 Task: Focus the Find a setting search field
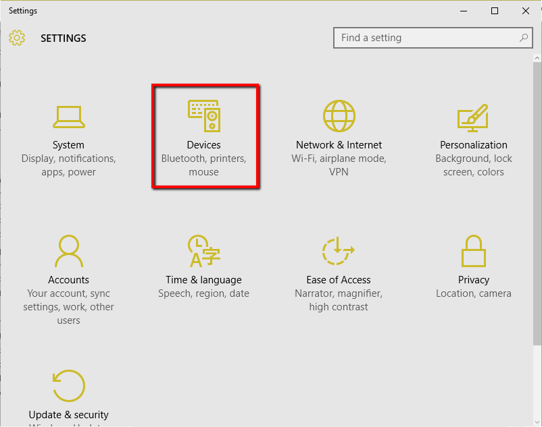(426, 38)
